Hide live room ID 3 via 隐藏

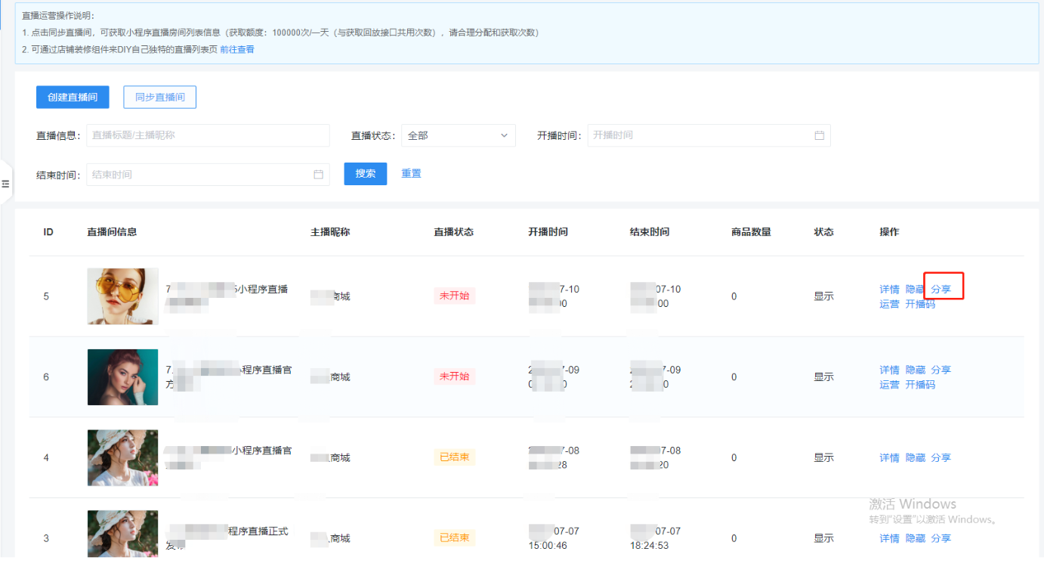[915, 538]
